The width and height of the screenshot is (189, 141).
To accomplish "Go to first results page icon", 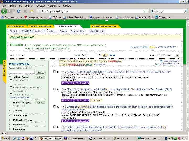I will point(76,55).
